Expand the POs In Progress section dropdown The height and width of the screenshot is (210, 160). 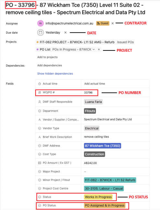[x=94, y=50]
